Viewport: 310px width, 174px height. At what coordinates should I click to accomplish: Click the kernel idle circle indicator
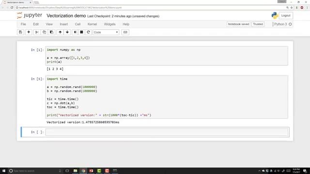pyautogui.click(x=290, y=24)
